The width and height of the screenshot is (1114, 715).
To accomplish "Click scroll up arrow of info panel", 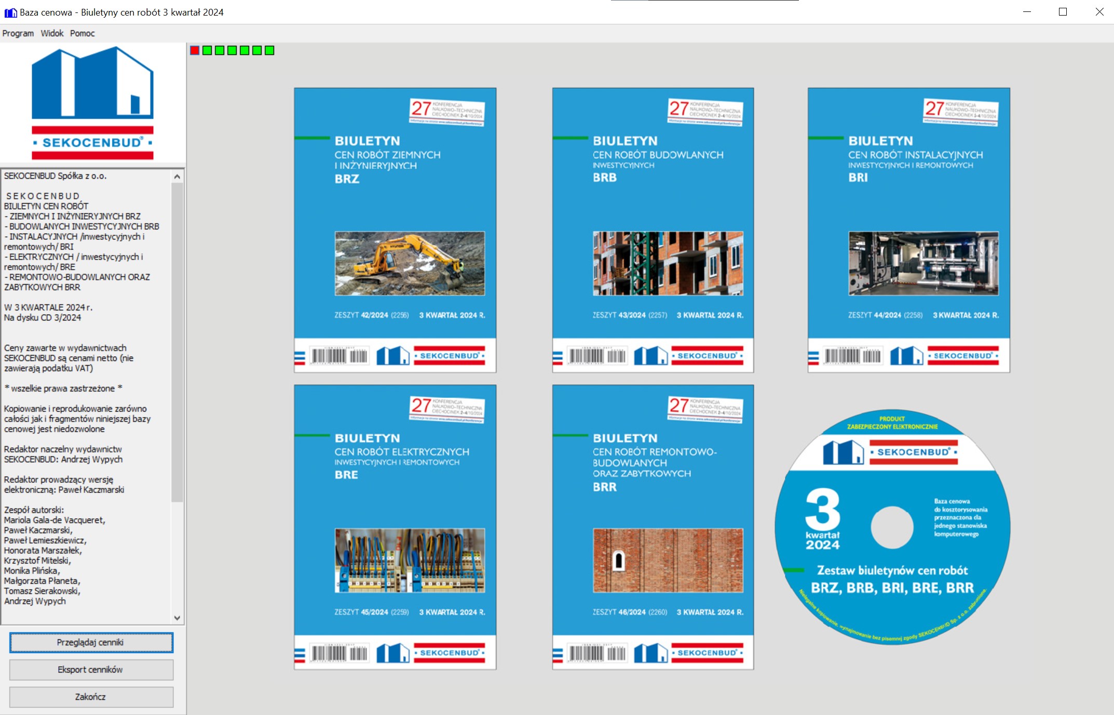I will tap(177, 177).
